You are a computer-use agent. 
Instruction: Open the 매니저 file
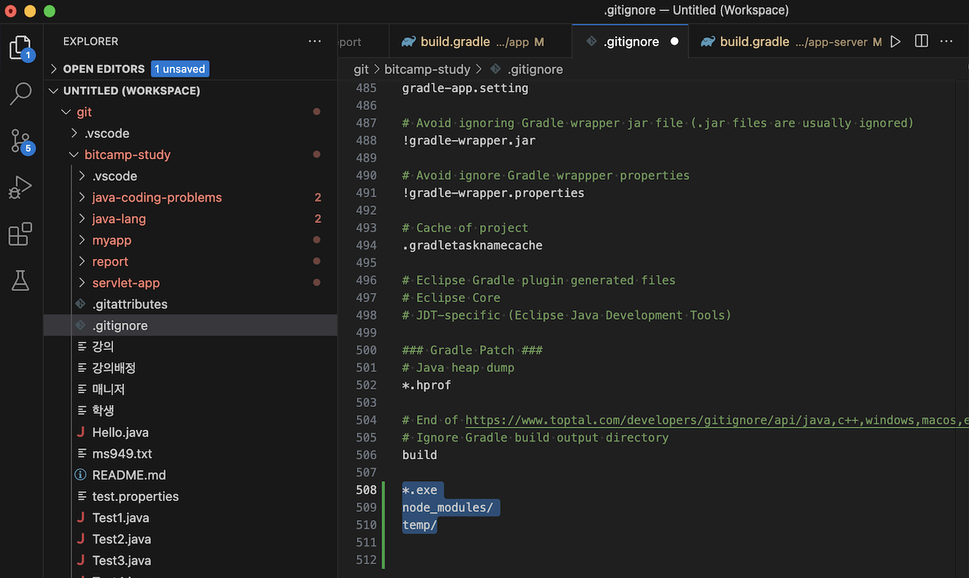[x=109, y=389]
